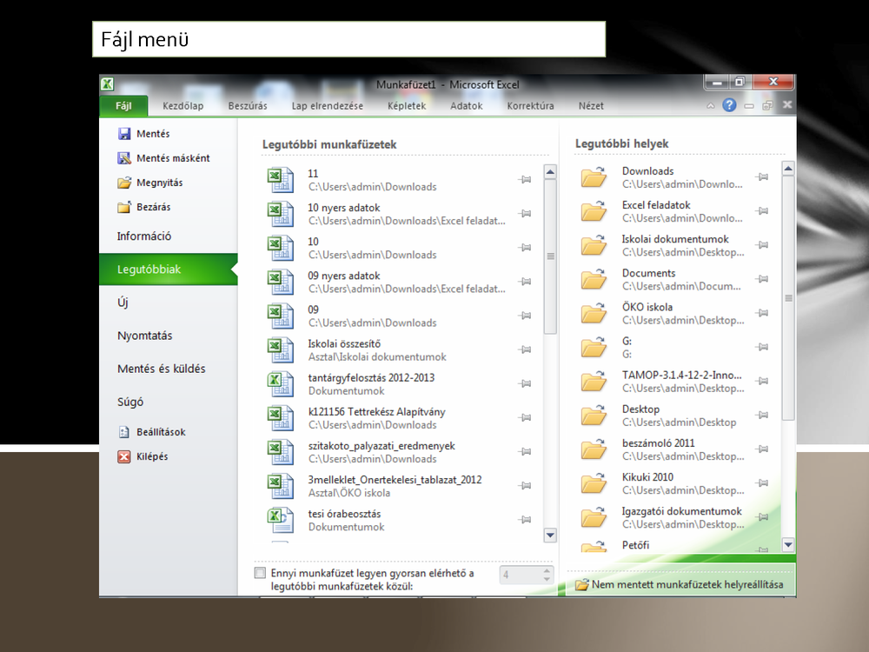
Task: Open workbook icon for file 11
Action: point(281,180)
